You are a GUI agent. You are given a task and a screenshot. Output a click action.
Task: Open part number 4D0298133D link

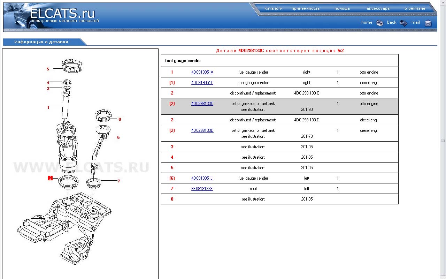tap(202, 130)
